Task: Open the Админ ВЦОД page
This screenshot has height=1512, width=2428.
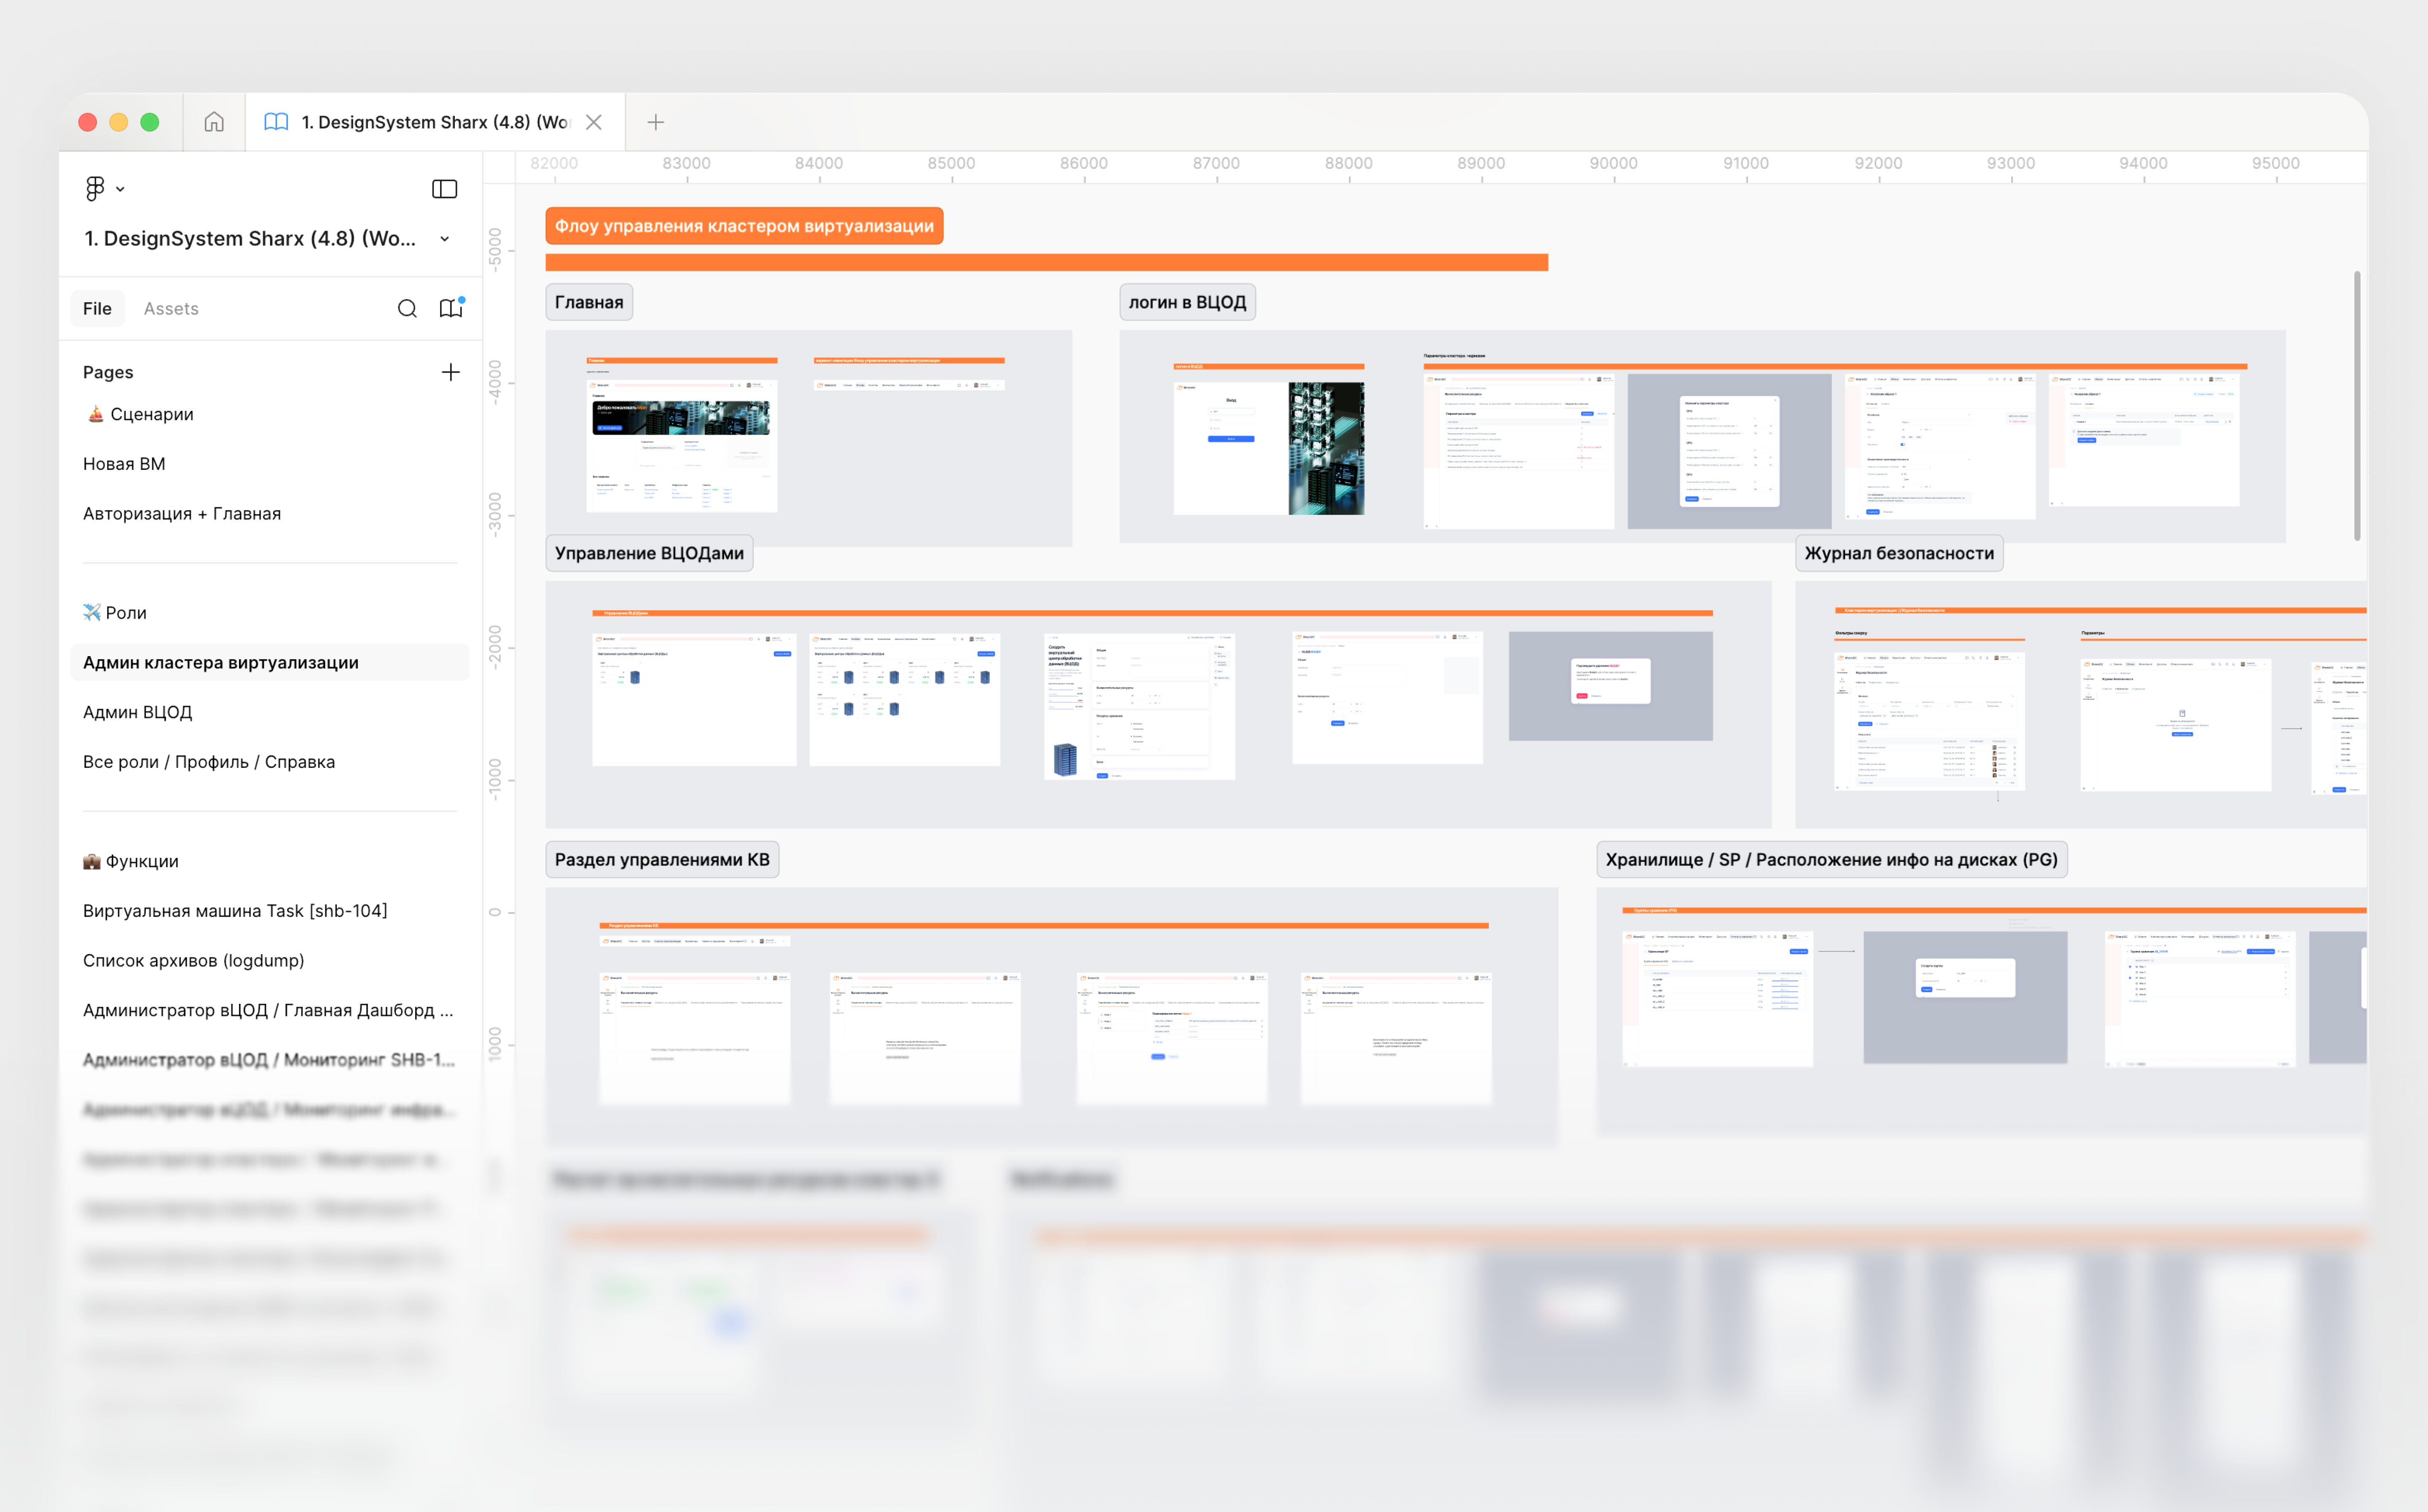Action: point(138,712)
